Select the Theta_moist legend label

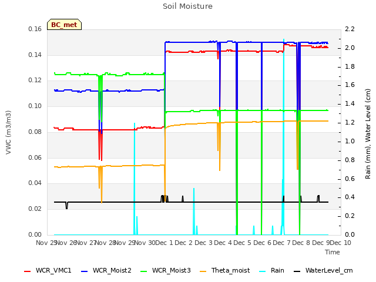(x=230, y=270)
